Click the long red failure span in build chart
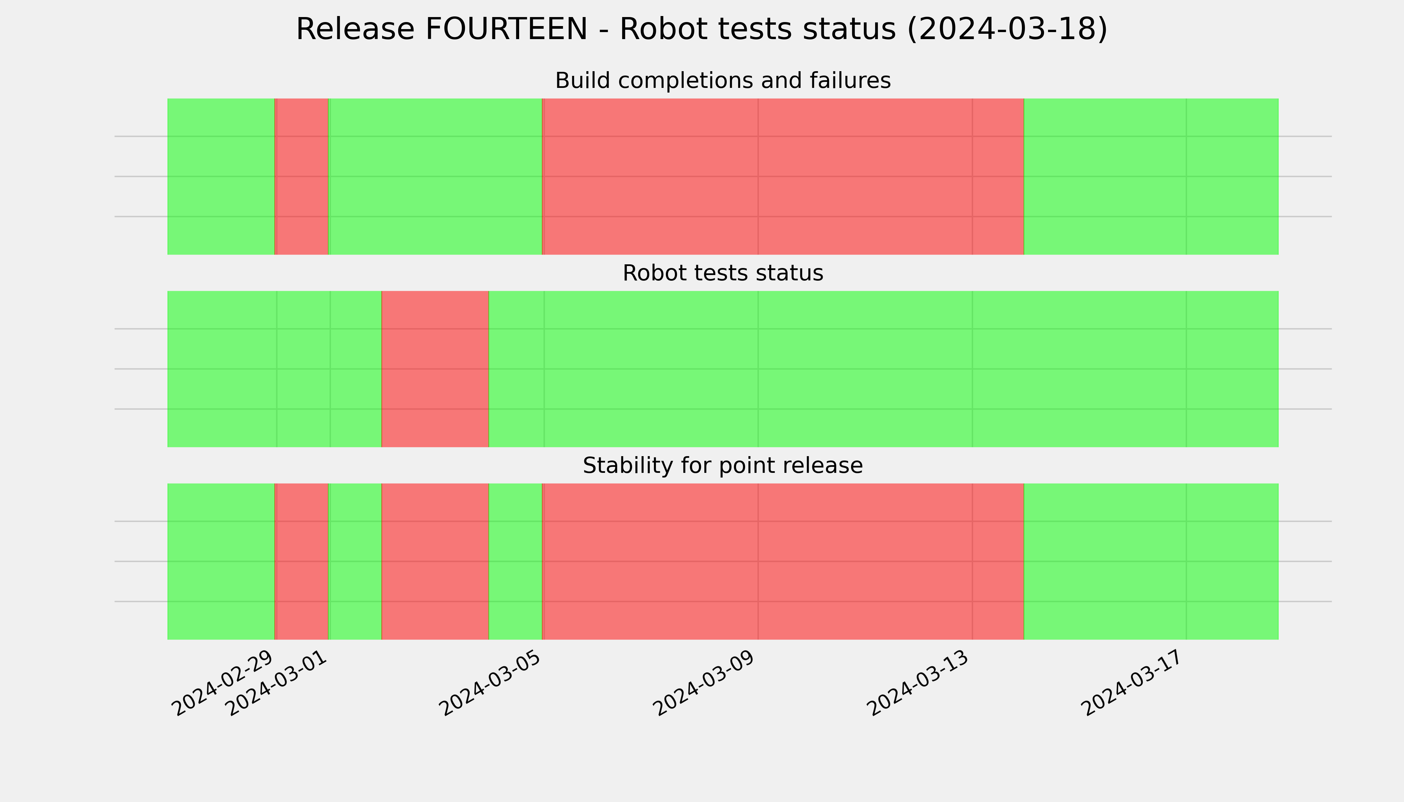Screen dimensions: 1404x802 [783, 176]
